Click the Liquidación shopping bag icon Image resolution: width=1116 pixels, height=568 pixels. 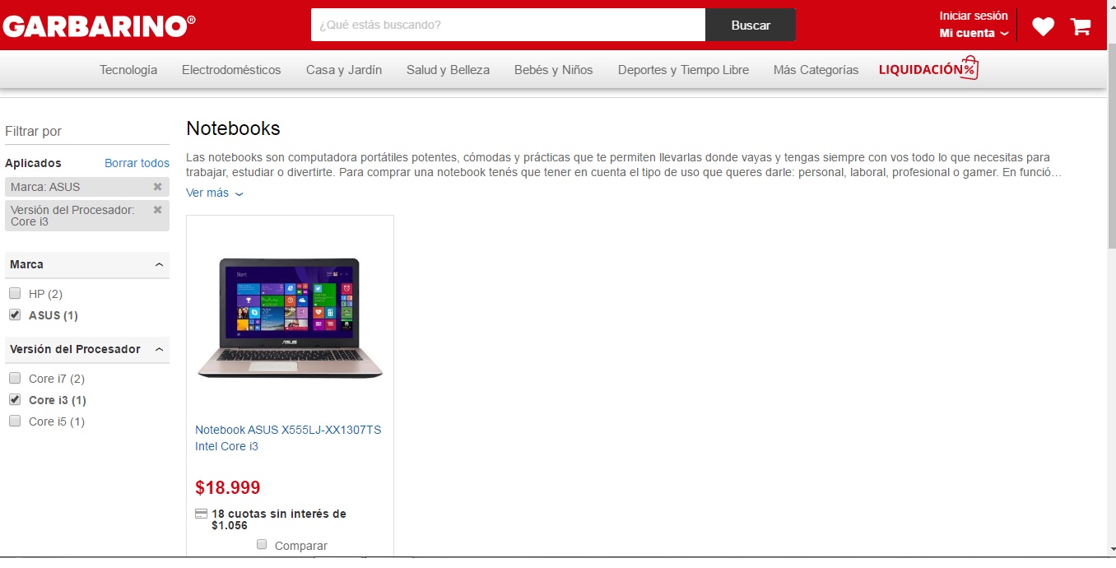point(970,68)
